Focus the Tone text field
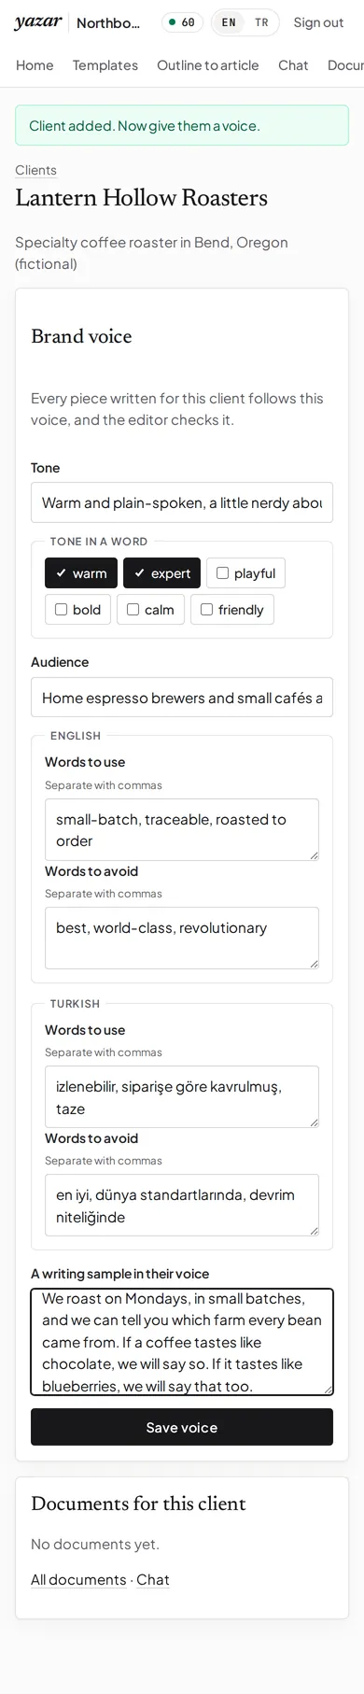The width and height of the screenshot is (364, 1694). (182, 502)
